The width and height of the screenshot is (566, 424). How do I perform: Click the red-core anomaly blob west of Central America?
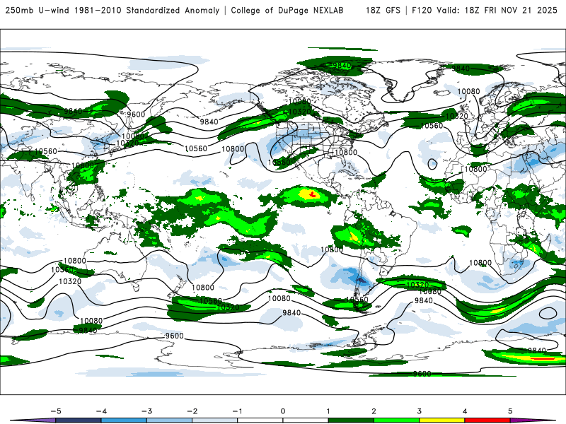coord(313,195)
